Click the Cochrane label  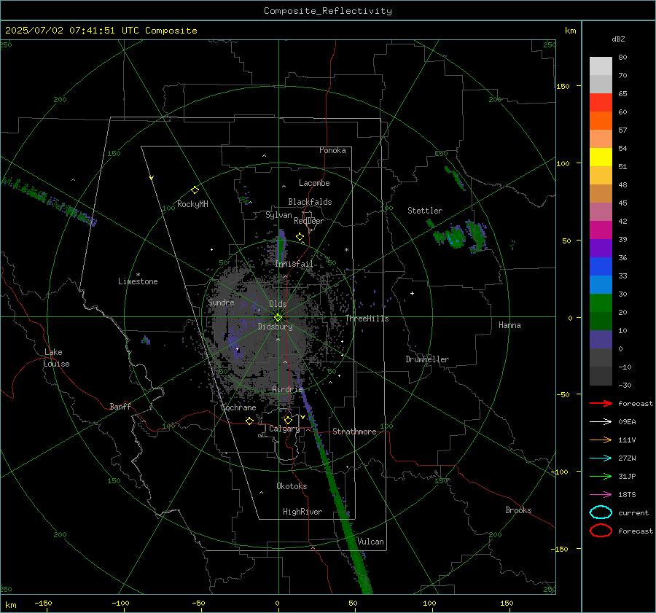(x=238, y=407)
